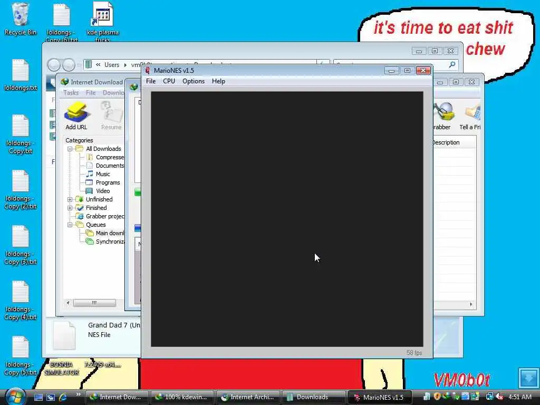Image resolution: width=540 pixels, height=405 pixels.
Task: Click the Explorer back button
Action: pos(54,65)
